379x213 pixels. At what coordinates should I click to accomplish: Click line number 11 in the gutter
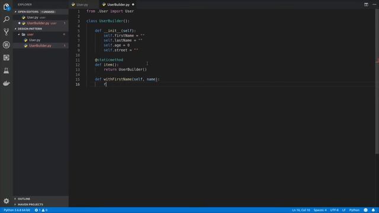(x=78, y=60)
